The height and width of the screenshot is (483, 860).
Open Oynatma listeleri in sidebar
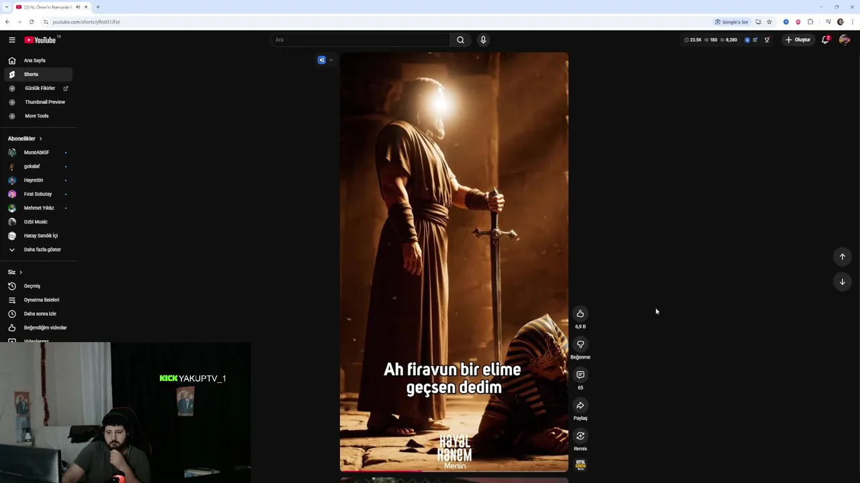pos(37,300)
